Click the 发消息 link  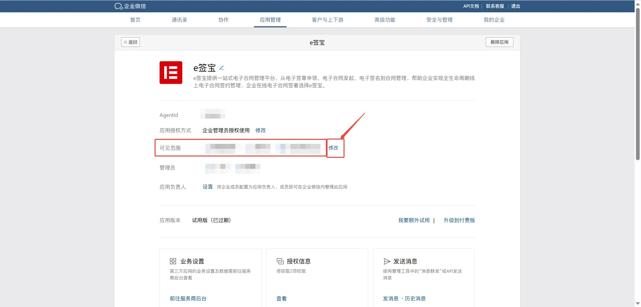(x=391, y=298)
